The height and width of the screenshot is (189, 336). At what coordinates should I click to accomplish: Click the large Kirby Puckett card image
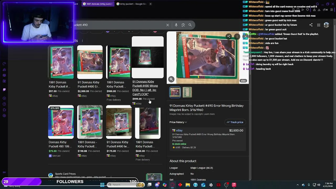[x=208, y=58]
